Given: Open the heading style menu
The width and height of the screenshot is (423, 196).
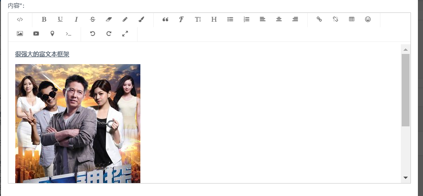Looking at the screenshot, I should tap(214, 19).
